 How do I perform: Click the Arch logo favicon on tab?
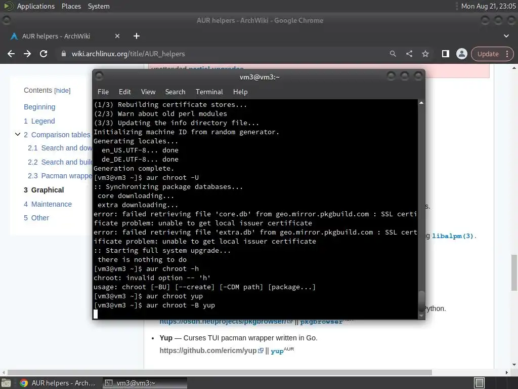(x=14, y=36)
